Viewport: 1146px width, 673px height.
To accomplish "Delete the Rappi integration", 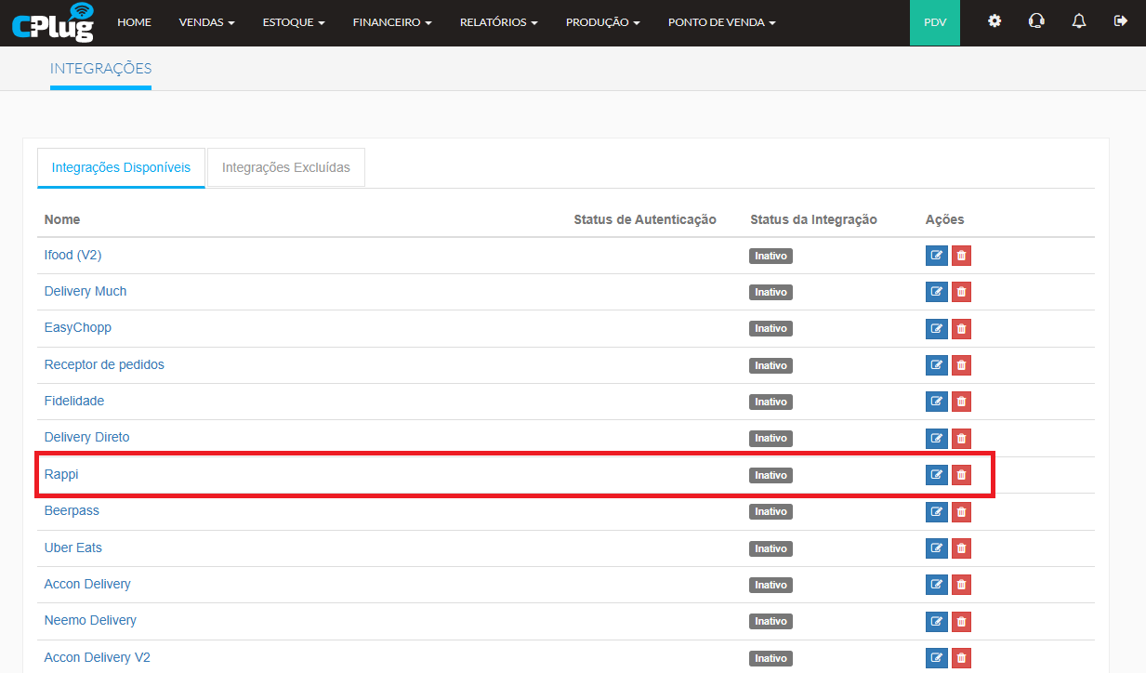I will click(x=961, y=475).
